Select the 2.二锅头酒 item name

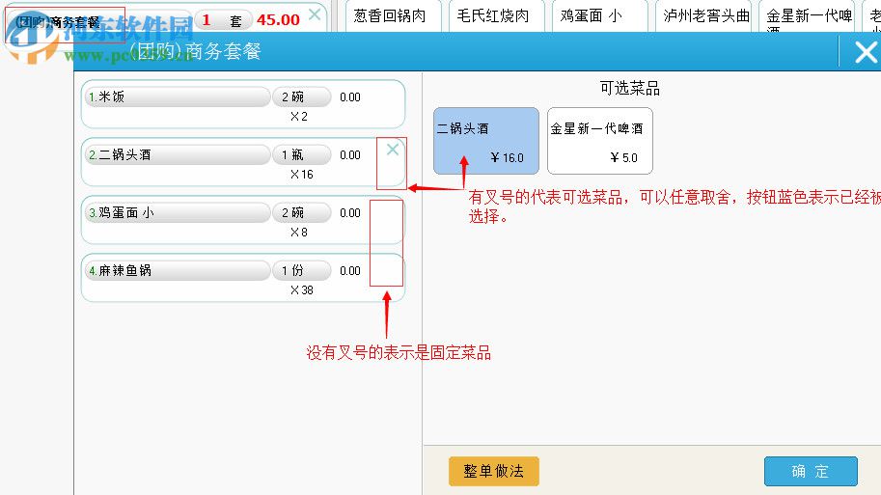(177, 154)
